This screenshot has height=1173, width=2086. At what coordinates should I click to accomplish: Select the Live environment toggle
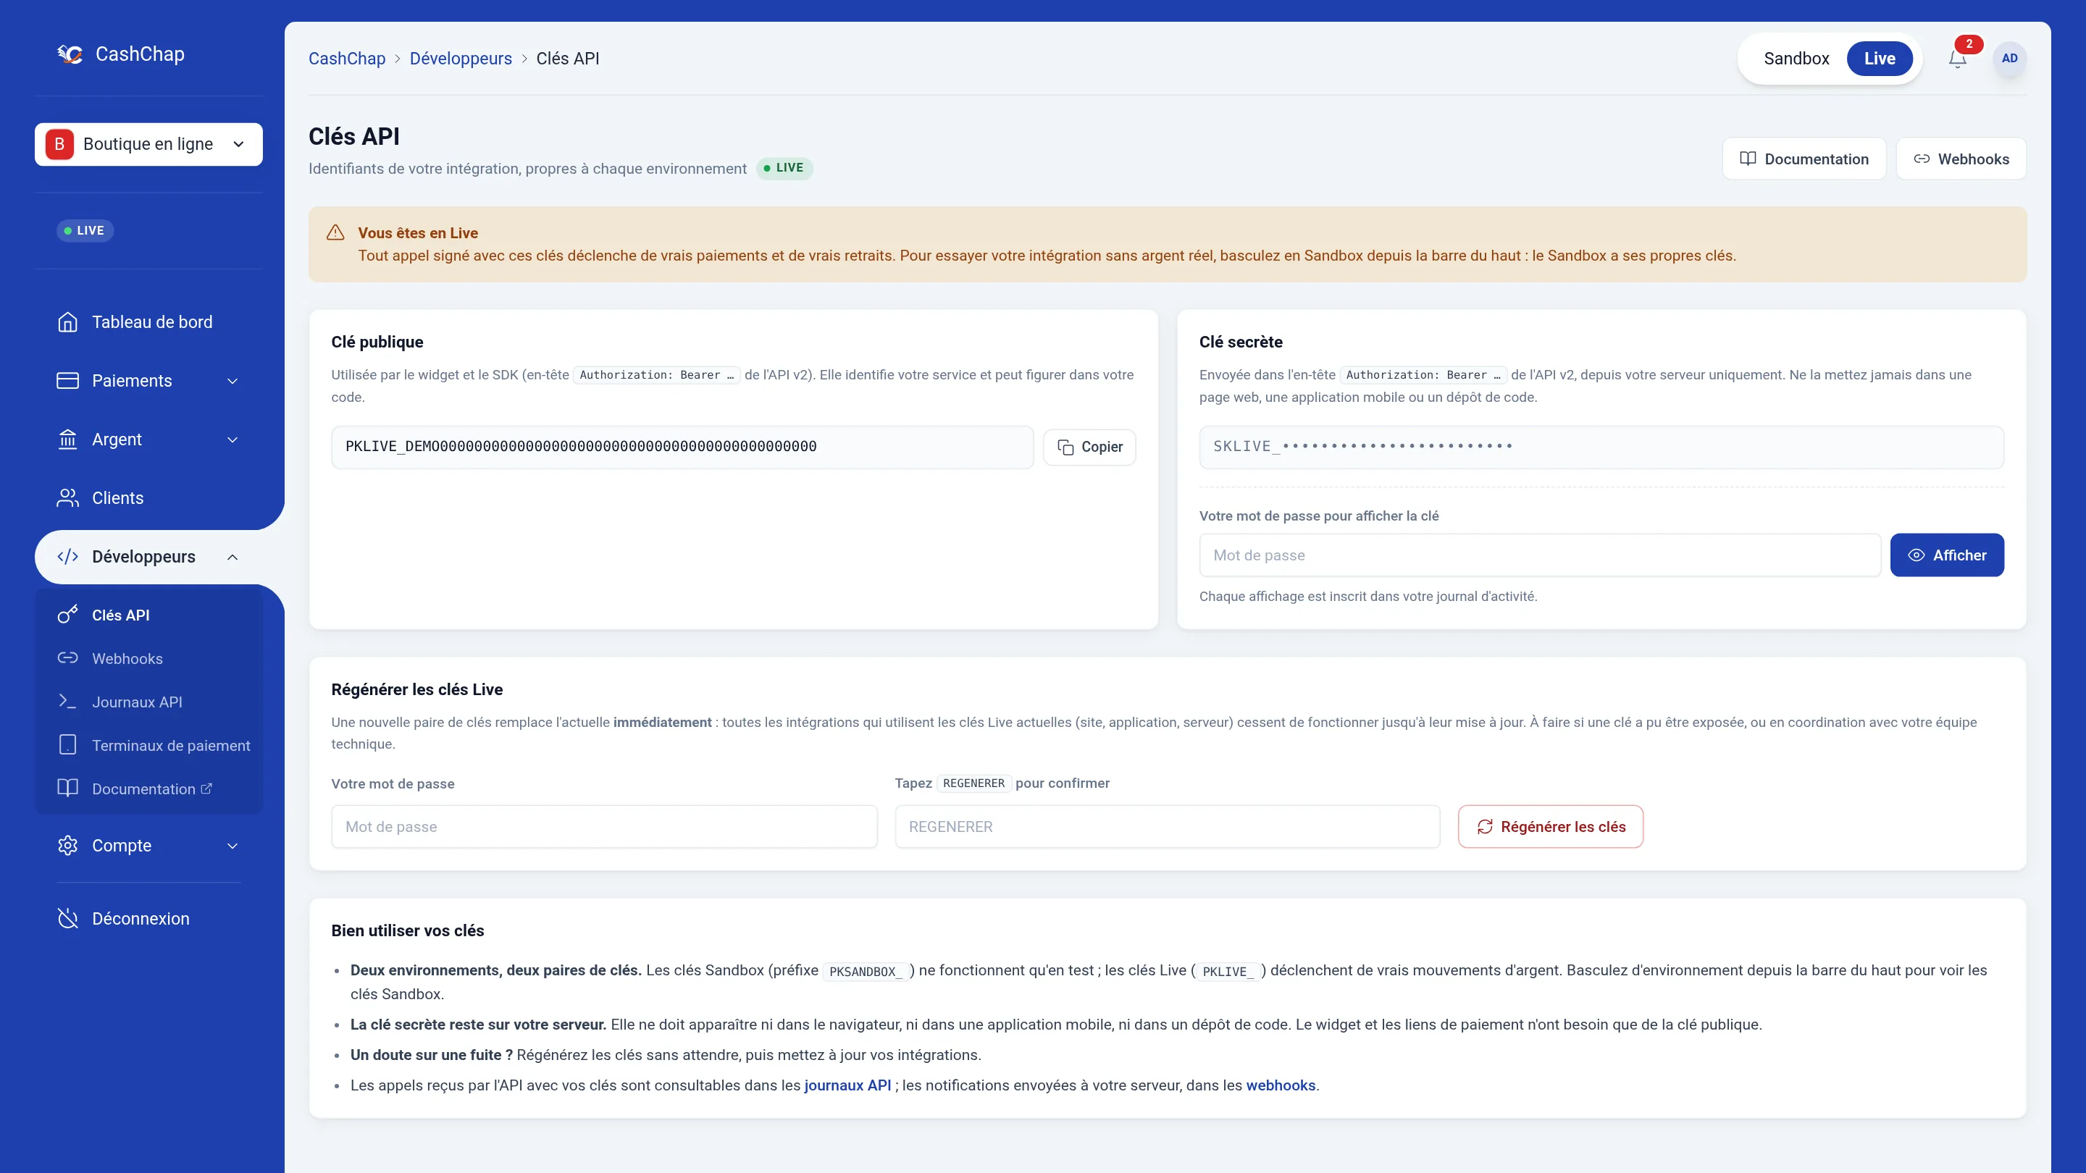pyautogui.click(x=1880, y=58)
